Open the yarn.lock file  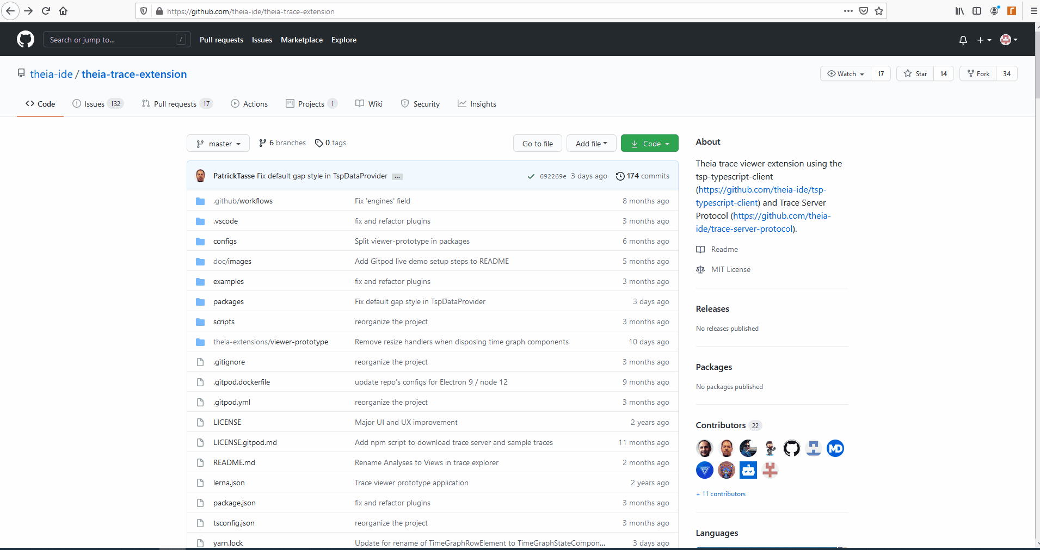pyautogui.click(x=228, y=543)
